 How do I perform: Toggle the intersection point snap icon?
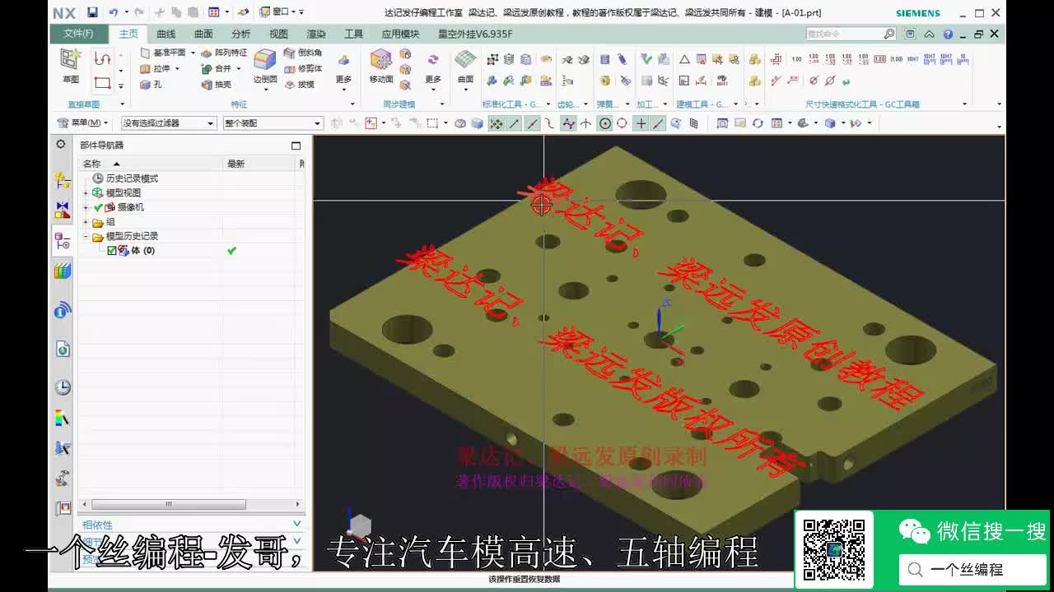[585, 123]
